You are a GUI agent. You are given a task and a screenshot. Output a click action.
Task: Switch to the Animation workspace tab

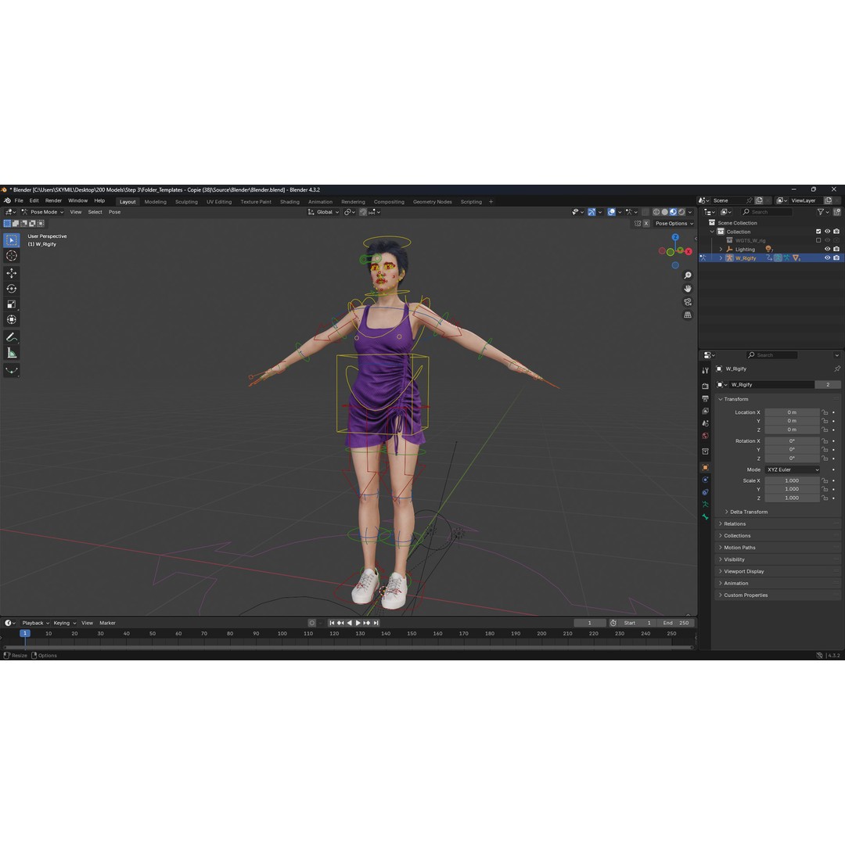coord(320,202)
